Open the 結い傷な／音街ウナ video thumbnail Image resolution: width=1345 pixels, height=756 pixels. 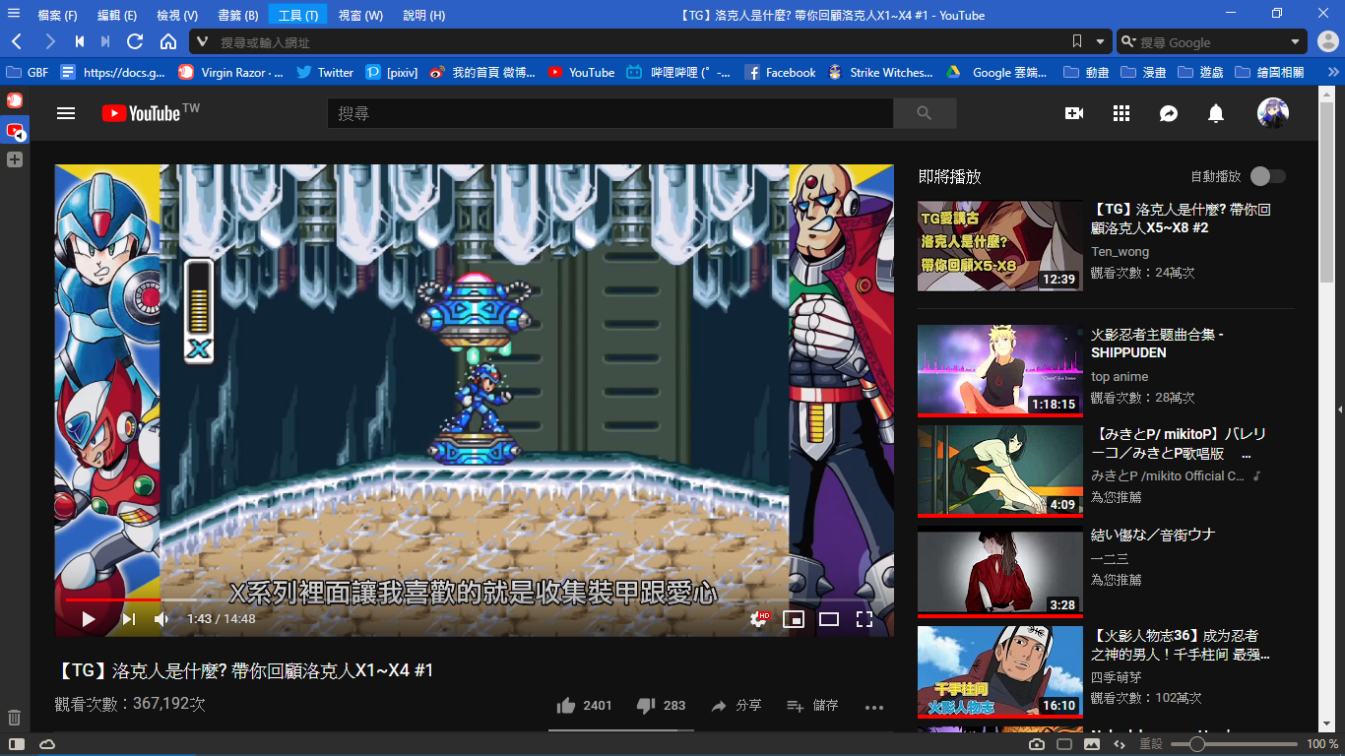click(x=1000, y=571)
